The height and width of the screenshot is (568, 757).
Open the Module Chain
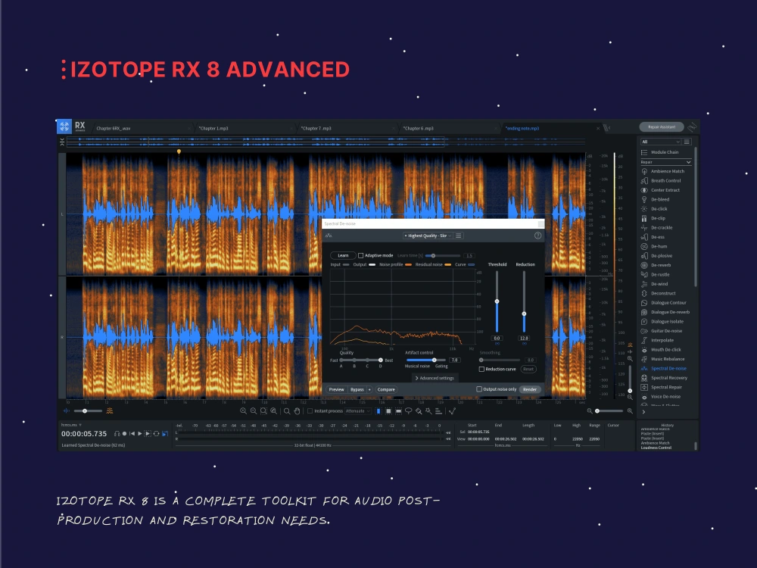[659, 152]
